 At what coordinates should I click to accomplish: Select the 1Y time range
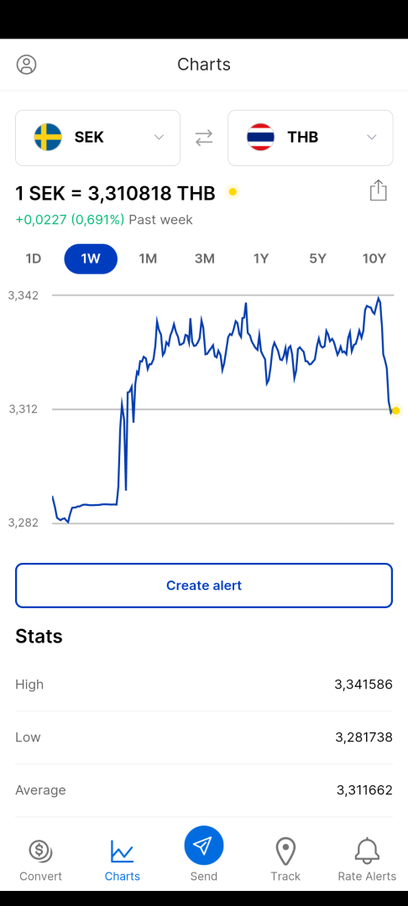(261, 258)
